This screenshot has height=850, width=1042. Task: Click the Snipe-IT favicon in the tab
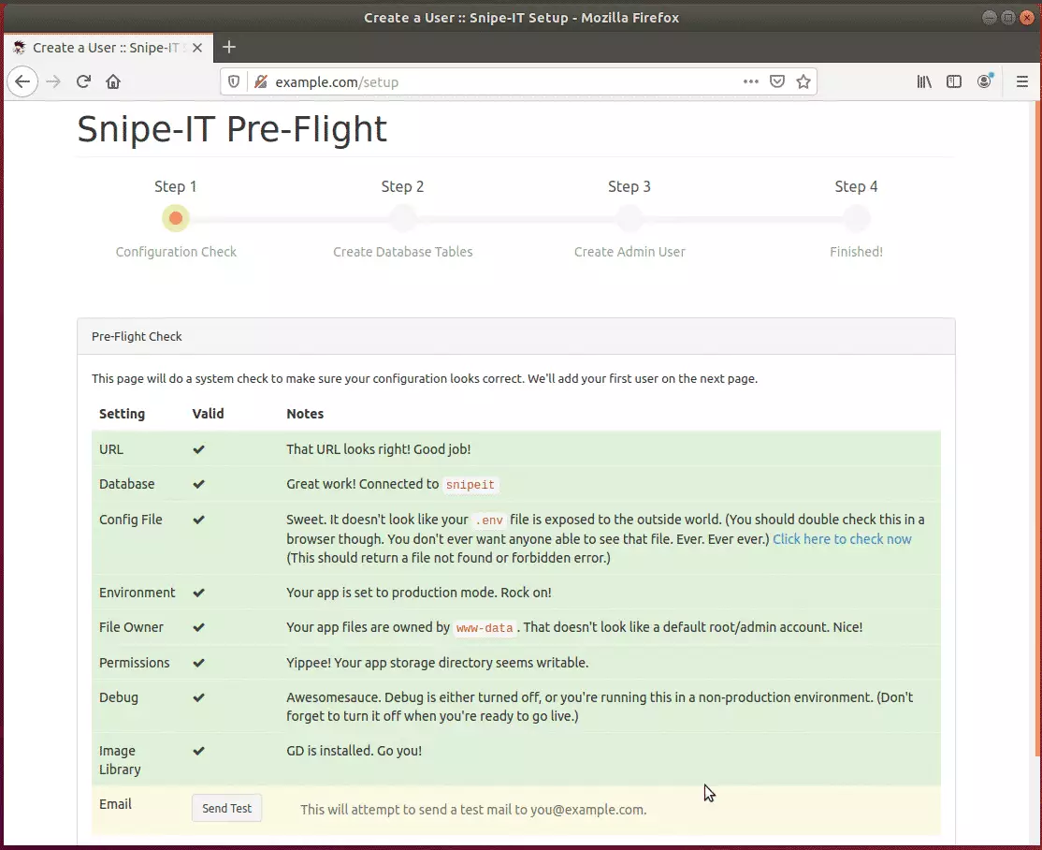pyautogui.click(x=20, y=48)
